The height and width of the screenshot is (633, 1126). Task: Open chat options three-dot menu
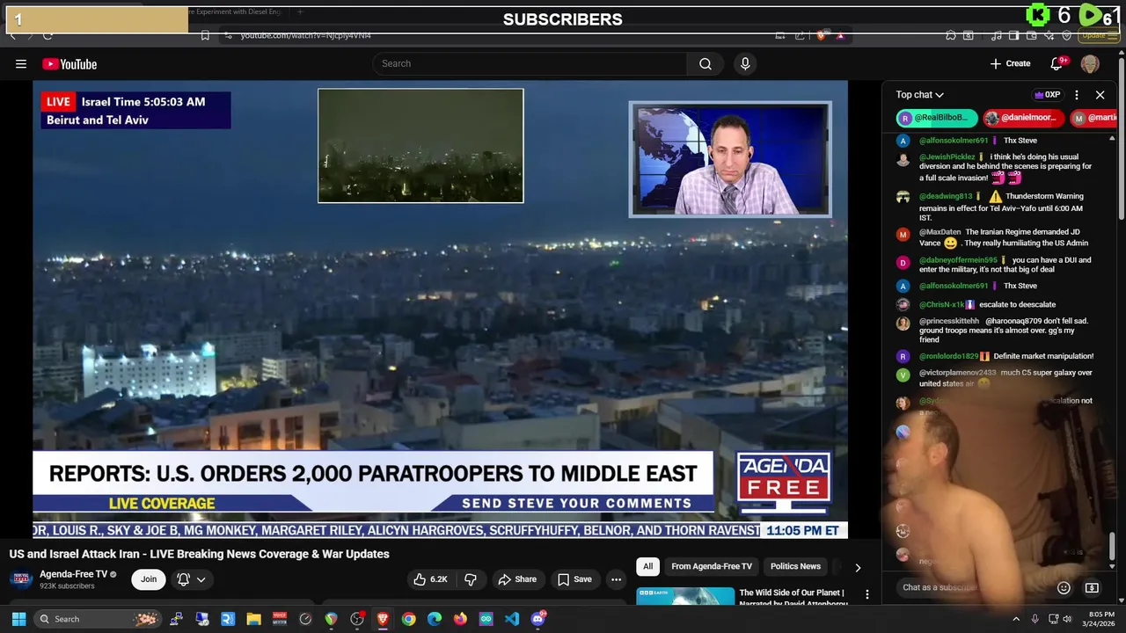[x=1076, y=95]
